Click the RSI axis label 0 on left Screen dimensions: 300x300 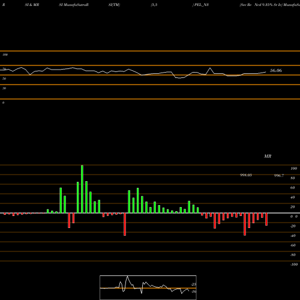tap(3, 103)
